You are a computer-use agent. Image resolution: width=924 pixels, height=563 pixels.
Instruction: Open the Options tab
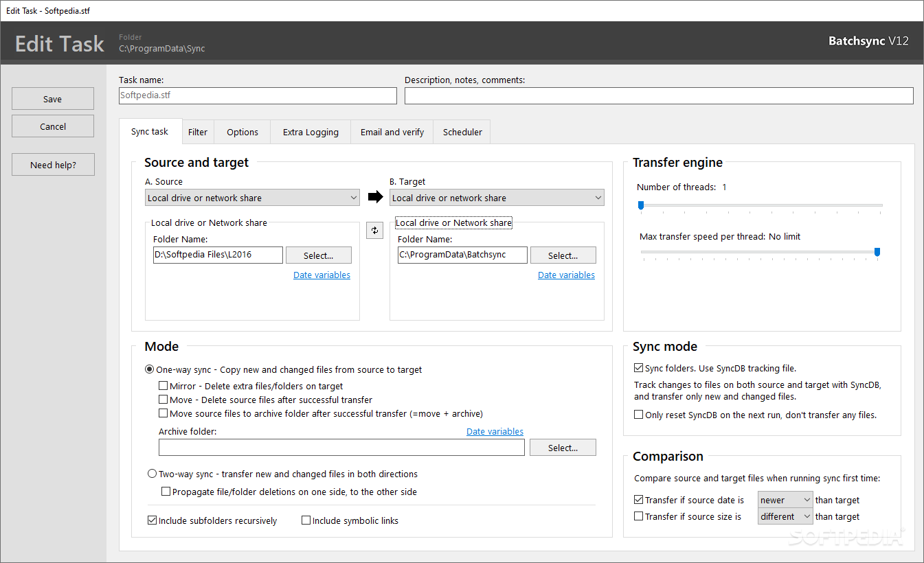click(x=243, y=132)
